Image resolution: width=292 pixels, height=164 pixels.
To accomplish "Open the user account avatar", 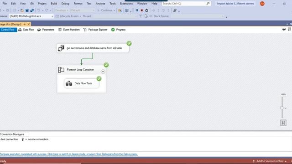I will [262, 4].
